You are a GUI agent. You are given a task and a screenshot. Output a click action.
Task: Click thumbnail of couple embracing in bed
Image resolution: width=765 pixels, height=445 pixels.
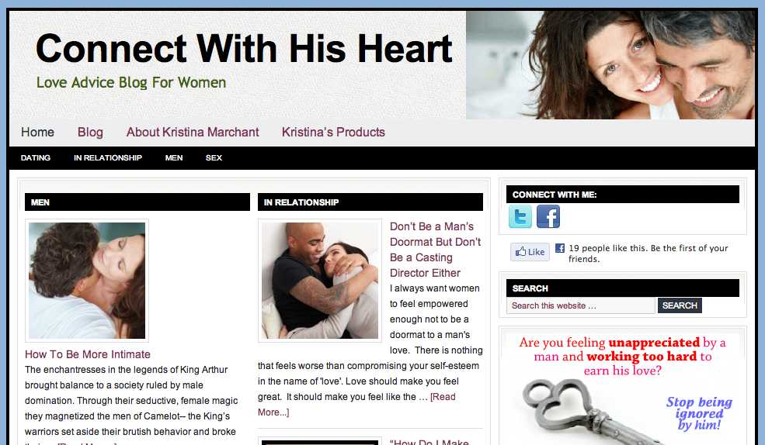point(87,281)
